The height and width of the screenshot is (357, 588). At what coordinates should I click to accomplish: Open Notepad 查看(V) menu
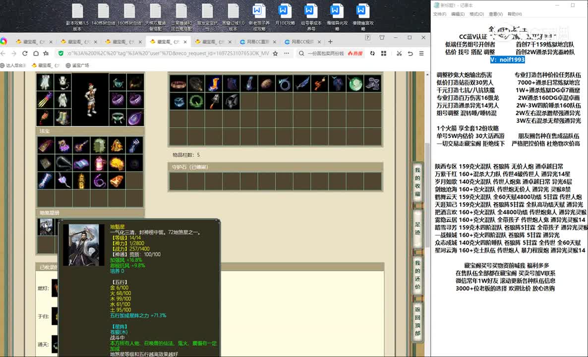tap(495, 14)
